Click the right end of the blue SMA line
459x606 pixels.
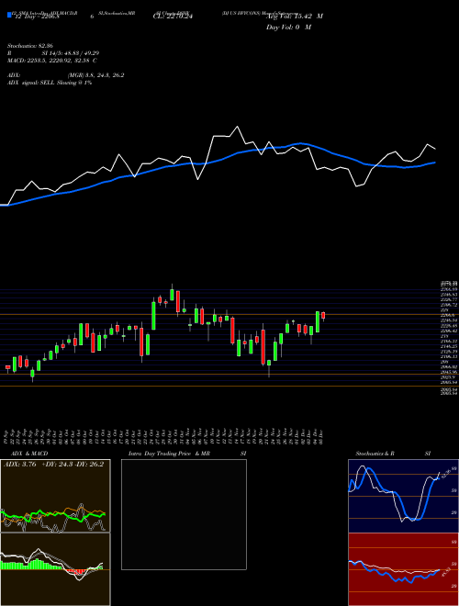(x=435, y=163)
